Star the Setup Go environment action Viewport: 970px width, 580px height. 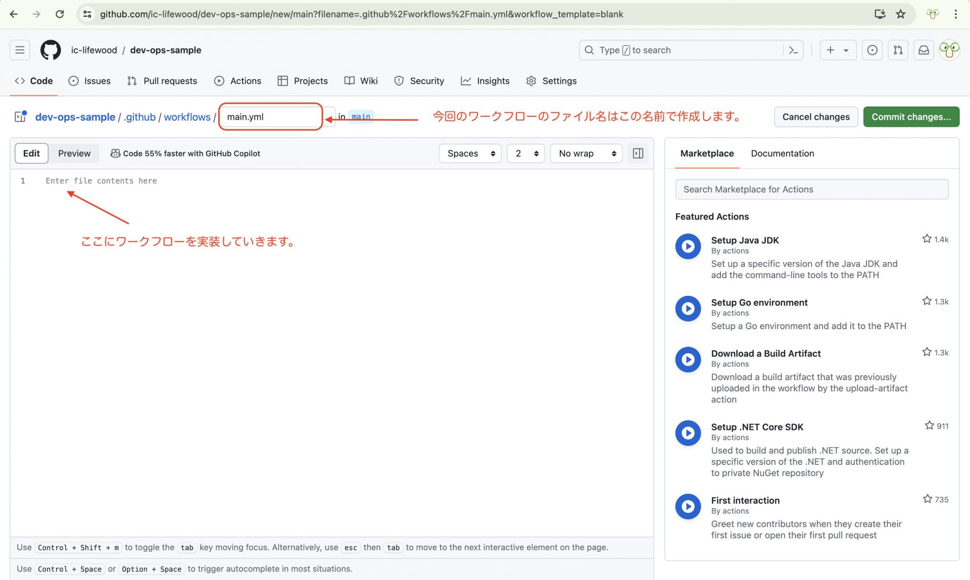(x=927, y=301)
